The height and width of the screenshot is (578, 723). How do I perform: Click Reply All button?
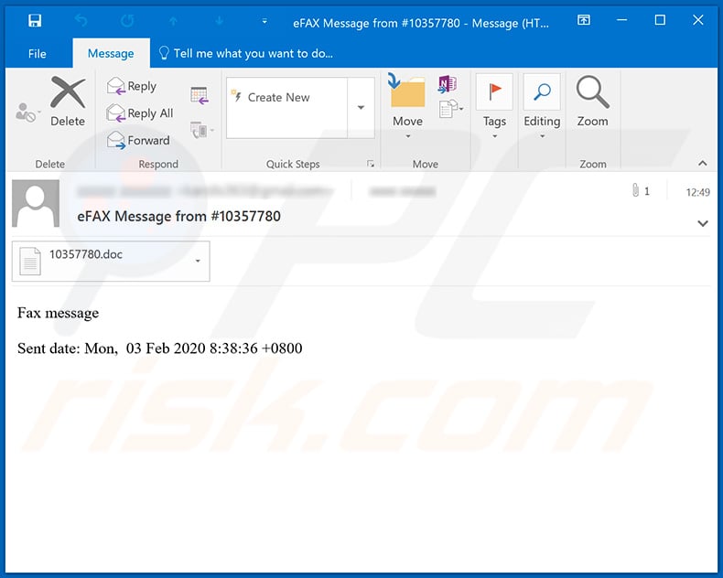140,113
